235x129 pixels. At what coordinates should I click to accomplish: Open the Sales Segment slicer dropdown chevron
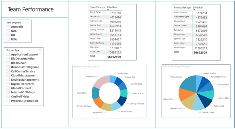(28, 22)
